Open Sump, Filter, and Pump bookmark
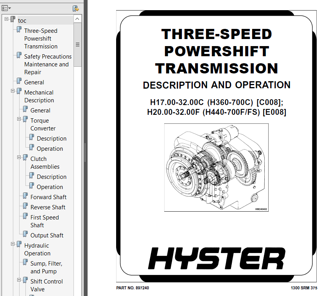Image resolution: width=330 pixels, height=296 pixels. pyautogui.click(x=46, y=267)
